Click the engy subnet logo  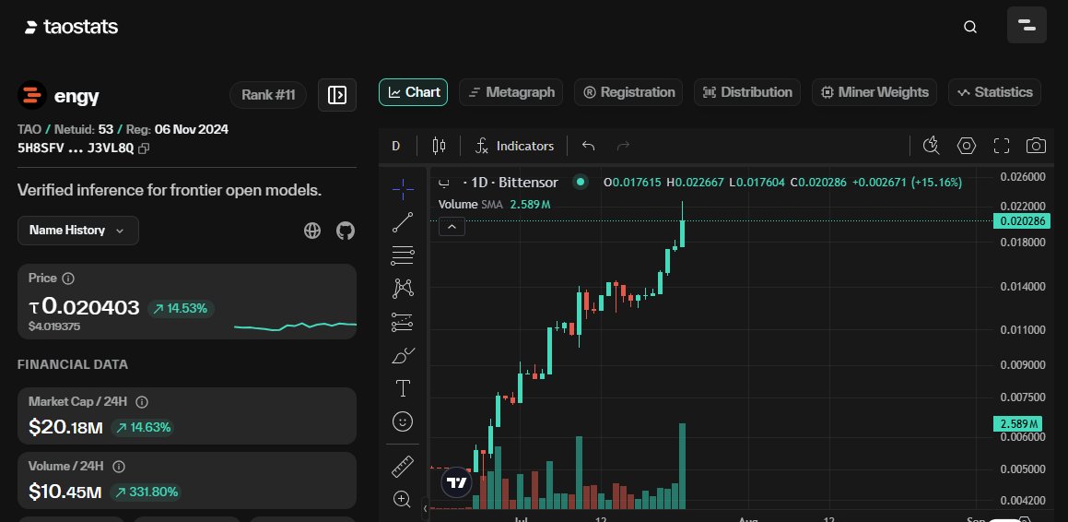pos(31,95)
